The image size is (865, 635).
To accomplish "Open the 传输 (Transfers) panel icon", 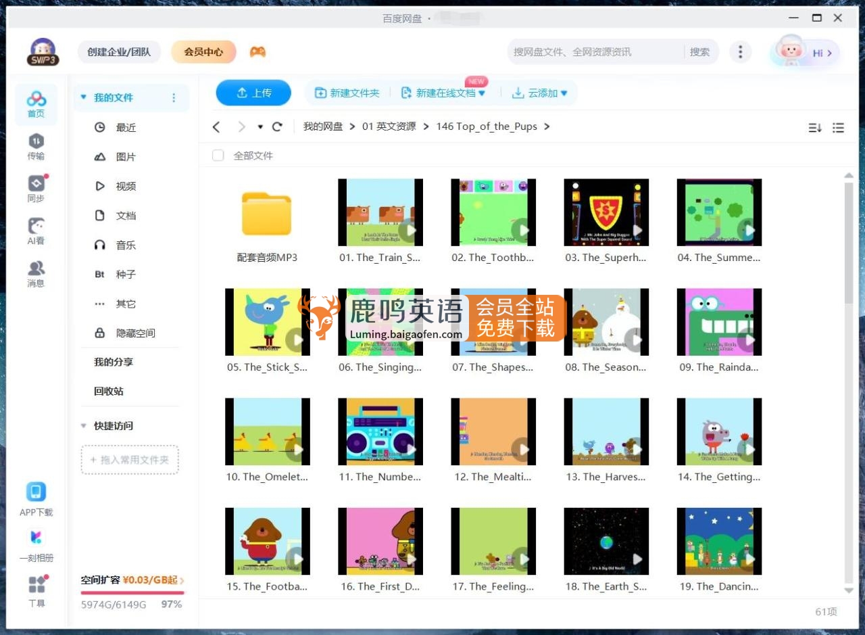I will tap(36, 145).
